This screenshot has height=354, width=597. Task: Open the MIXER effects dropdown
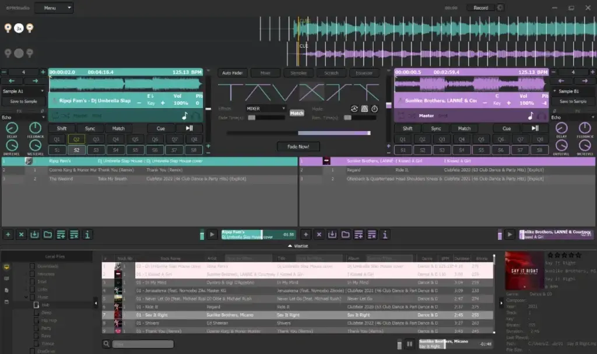(x=266, y=108)
